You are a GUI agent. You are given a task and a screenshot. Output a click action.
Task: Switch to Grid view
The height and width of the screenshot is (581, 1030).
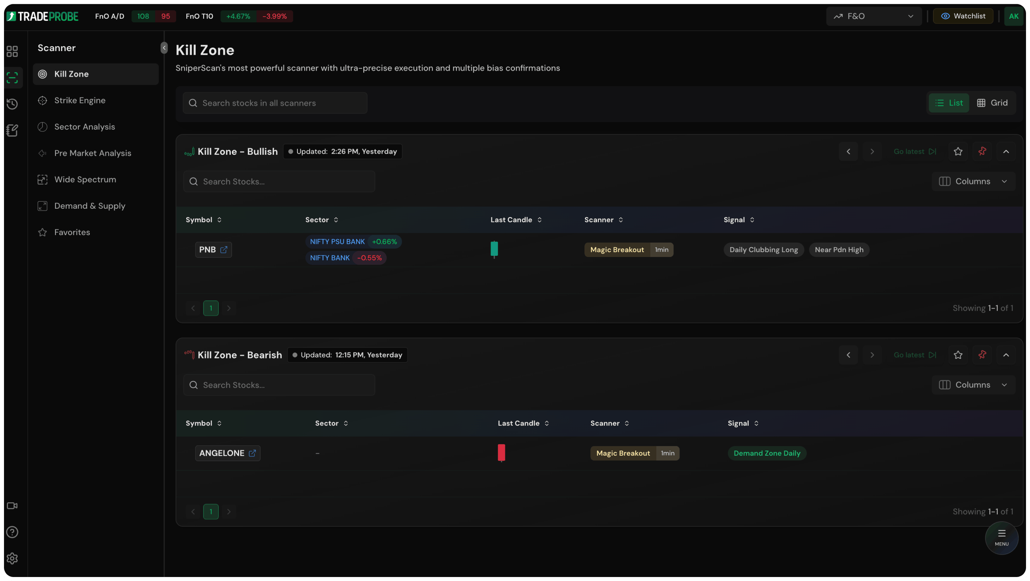[x=992, y=103]
